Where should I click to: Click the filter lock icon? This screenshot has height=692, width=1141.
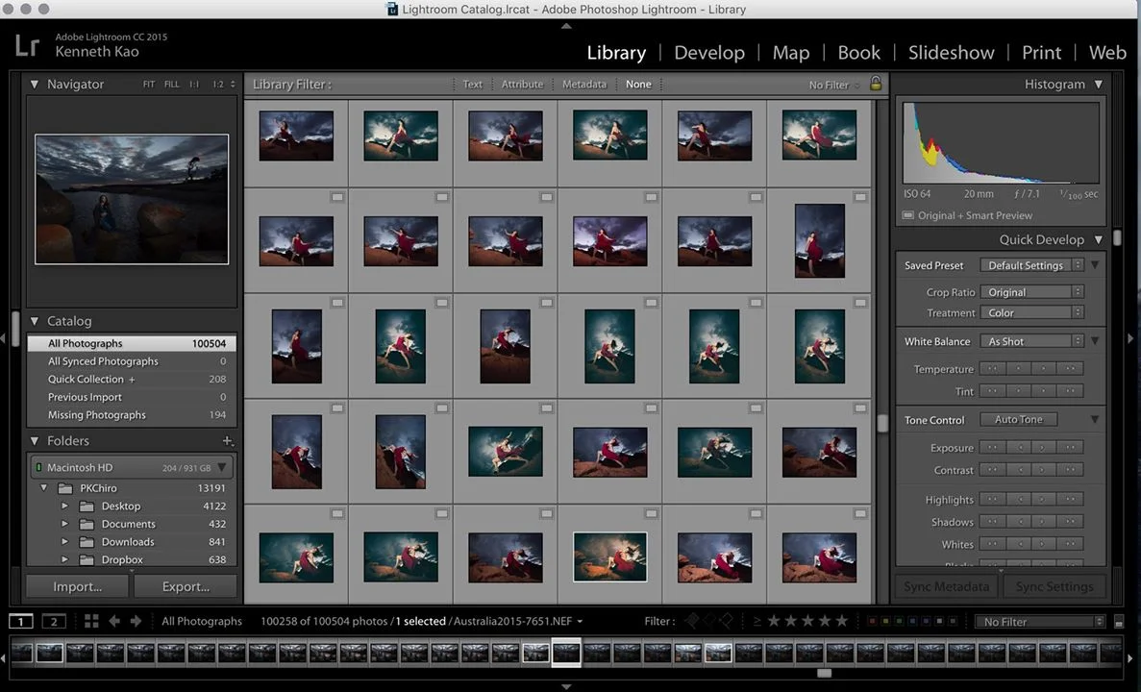[x=876, y=84]
